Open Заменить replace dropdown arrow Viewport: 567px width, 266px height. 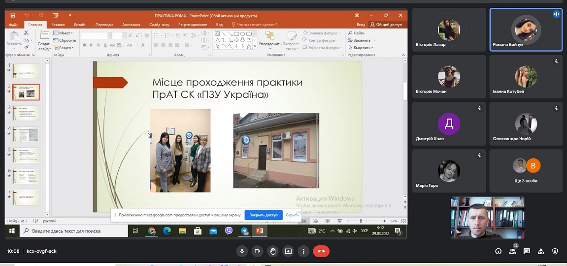374,40
